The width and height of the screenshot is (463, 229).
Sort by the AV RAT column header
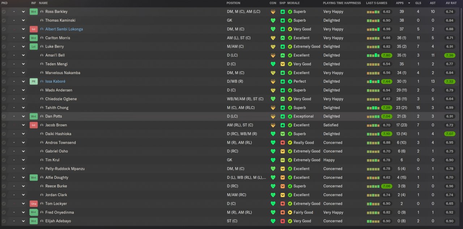click(x=451, y=3)
